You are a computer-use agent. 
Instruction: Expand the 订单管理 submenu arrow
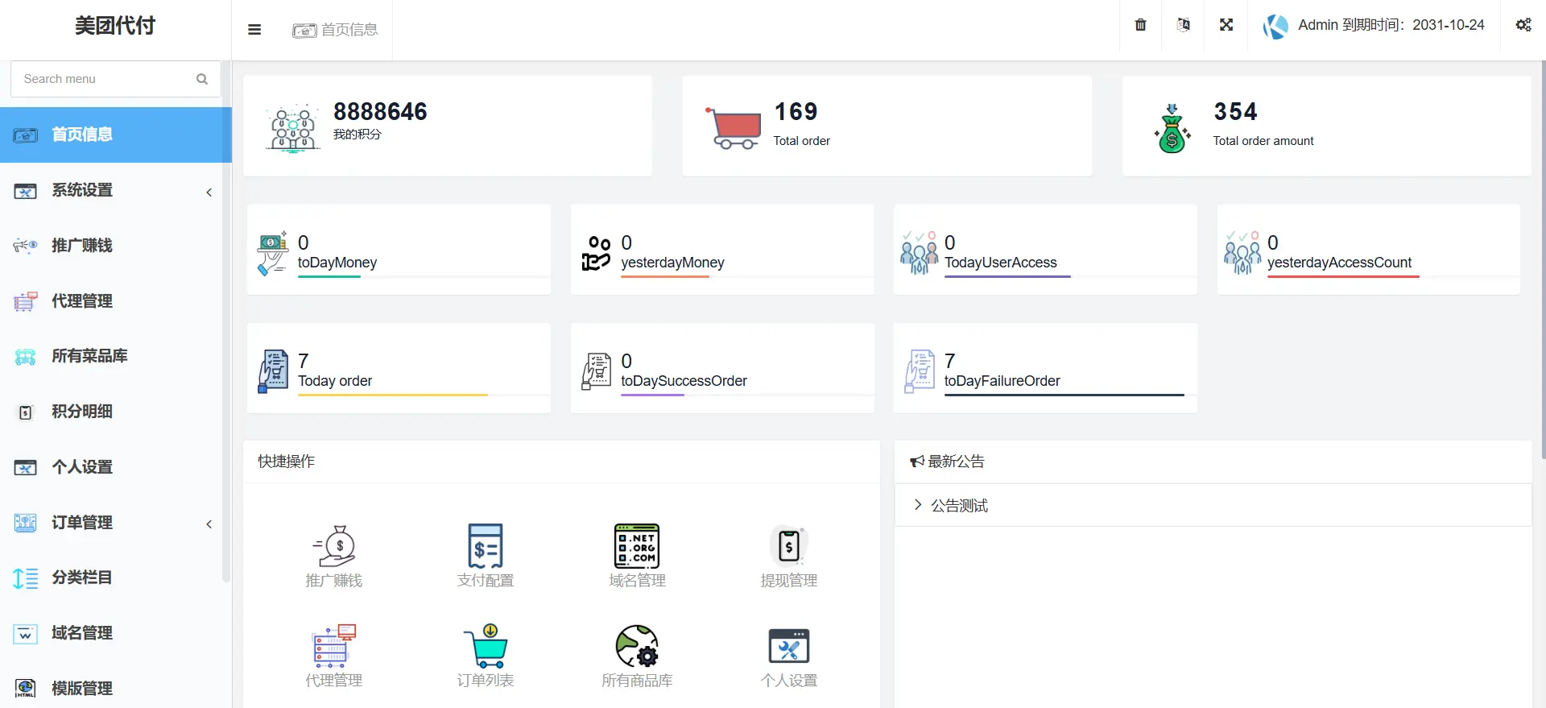(x=209, y=524)
